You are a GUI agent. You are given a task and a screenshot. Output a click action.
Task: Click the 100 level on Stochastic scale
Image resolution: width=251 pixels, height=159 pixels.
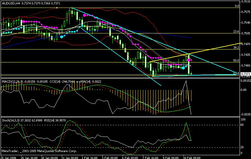[x=243, y=120]
